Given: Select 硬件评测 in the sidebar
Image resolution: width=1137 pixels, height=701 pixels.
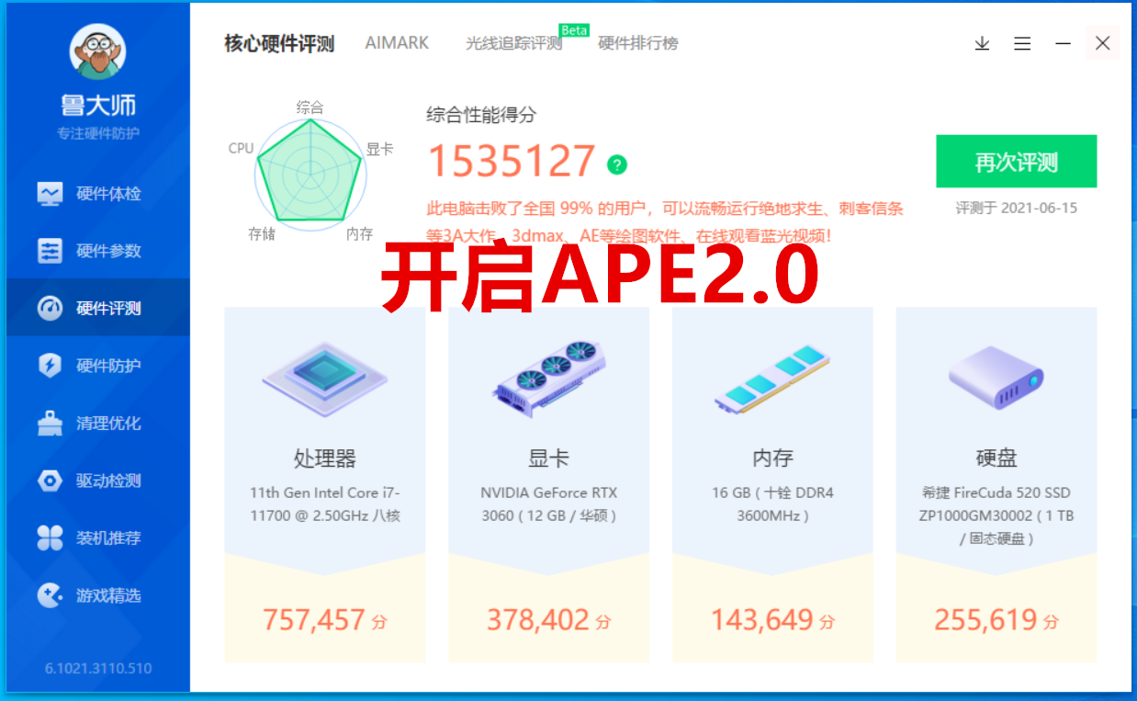Looking at the screenshot, I should (x=97, y=308).
